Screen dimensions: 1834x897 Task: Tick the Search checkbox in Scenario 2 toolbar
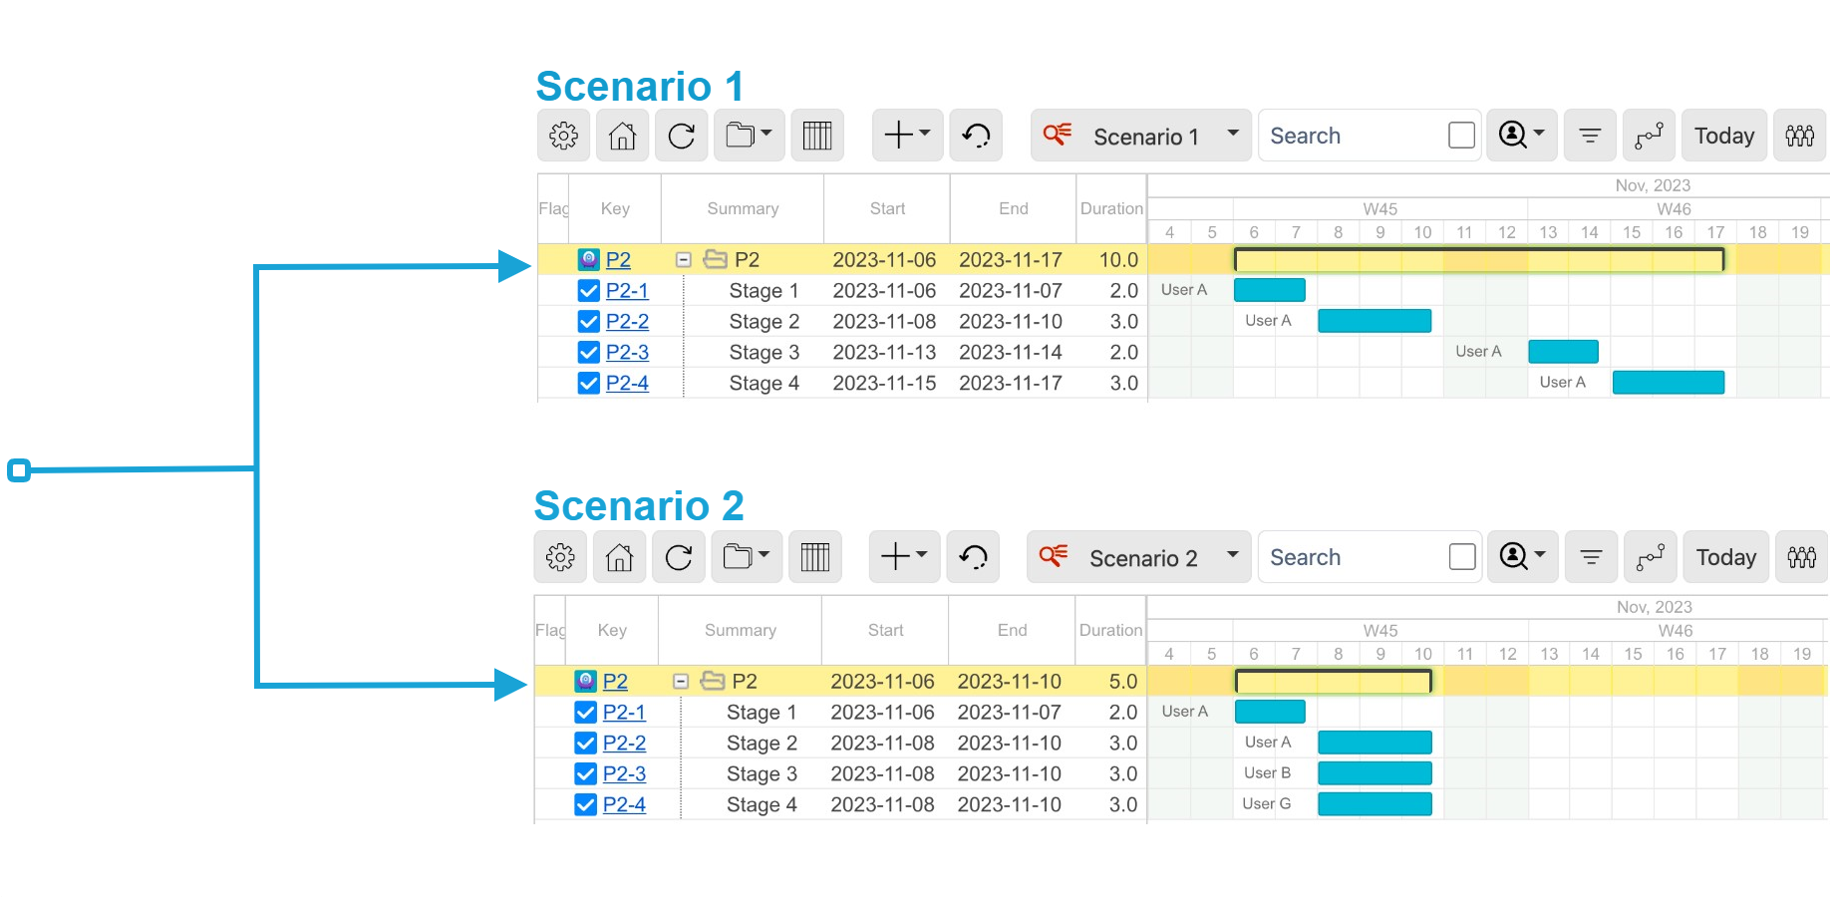pos(1462,557)
